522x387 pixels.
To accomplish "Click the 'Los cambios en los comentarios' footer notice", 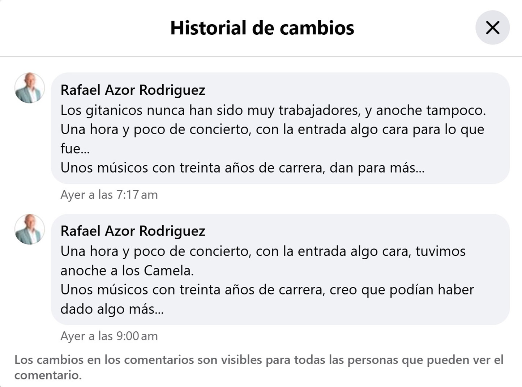I will click(258, 360).
